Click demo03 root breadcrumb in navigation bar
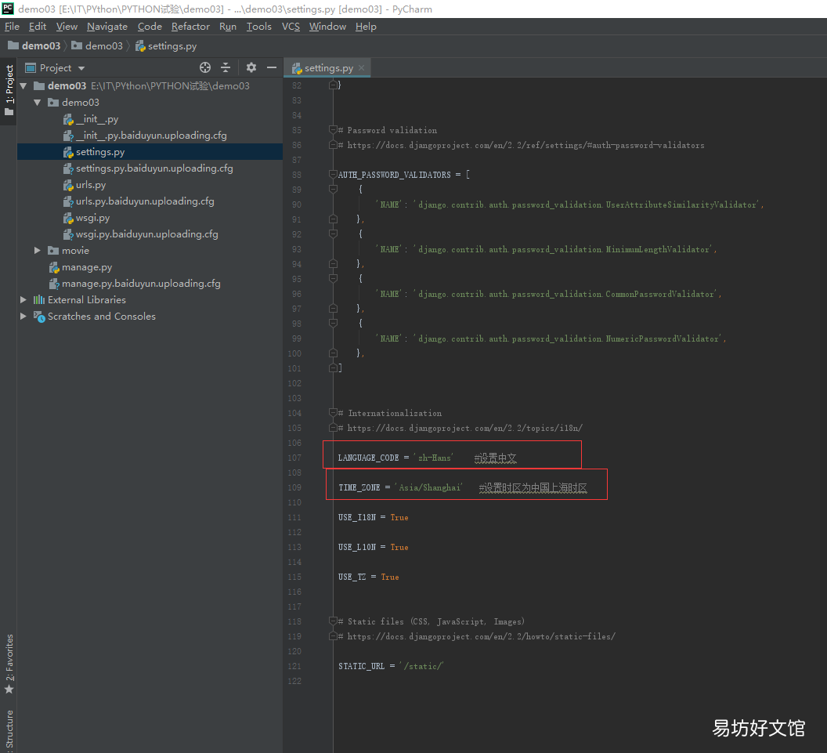827x753 pixels. [34, 46]
